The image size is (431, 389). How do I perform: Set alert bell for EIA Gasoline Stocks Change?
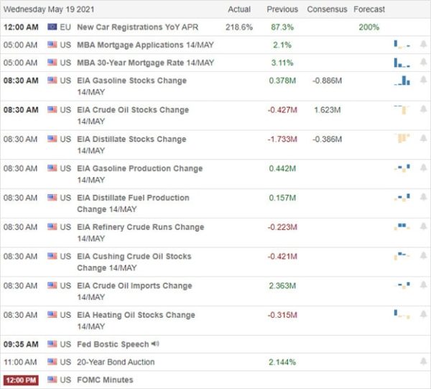tap(422, 81)
